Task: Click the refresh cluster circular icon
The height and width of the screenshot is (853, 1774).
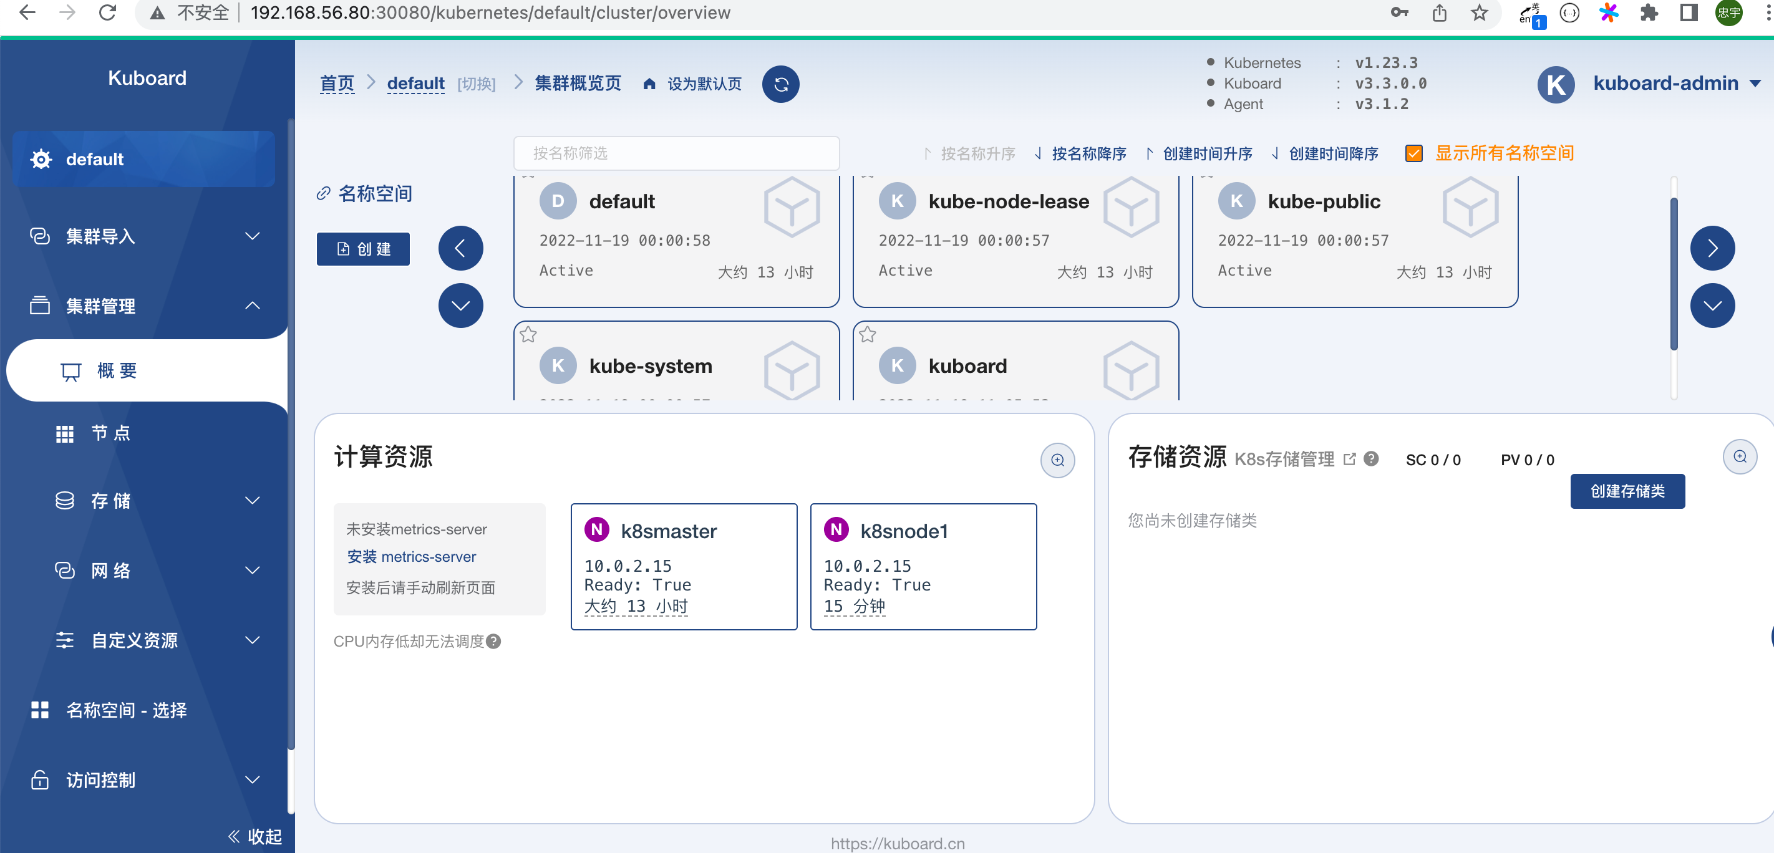Action: click(780, 84)
